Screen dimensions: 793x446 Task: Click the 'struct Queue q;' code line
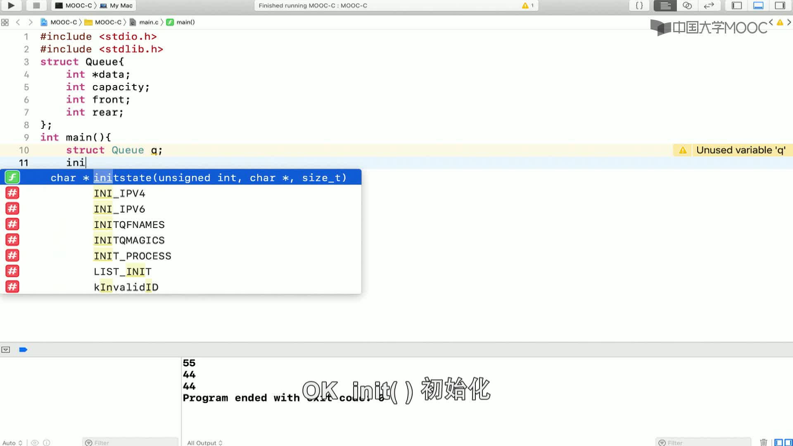[x=114, y=150]
